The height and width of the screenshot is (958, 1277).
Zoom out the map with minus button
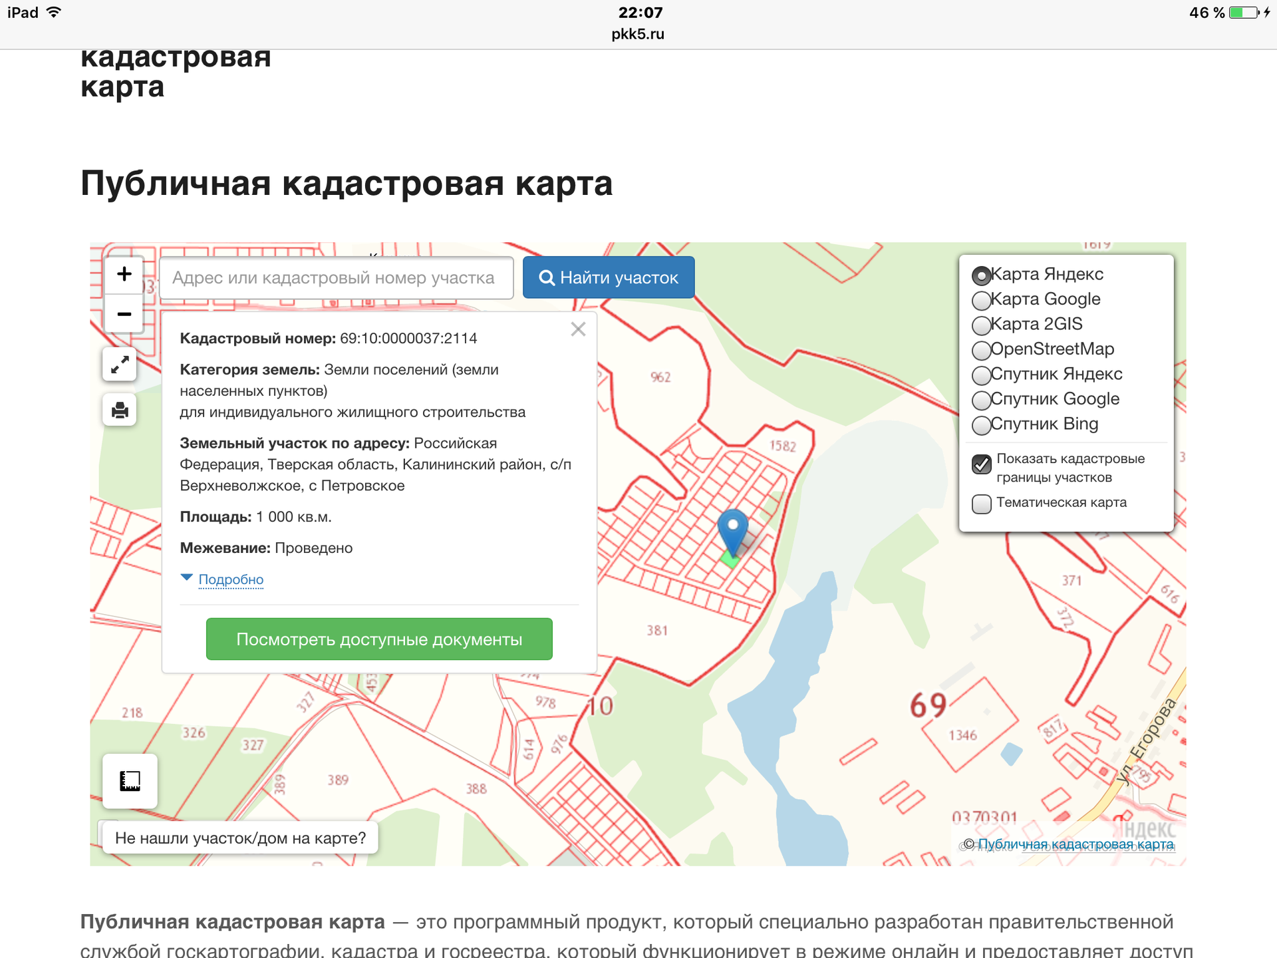tap(124, 313)
